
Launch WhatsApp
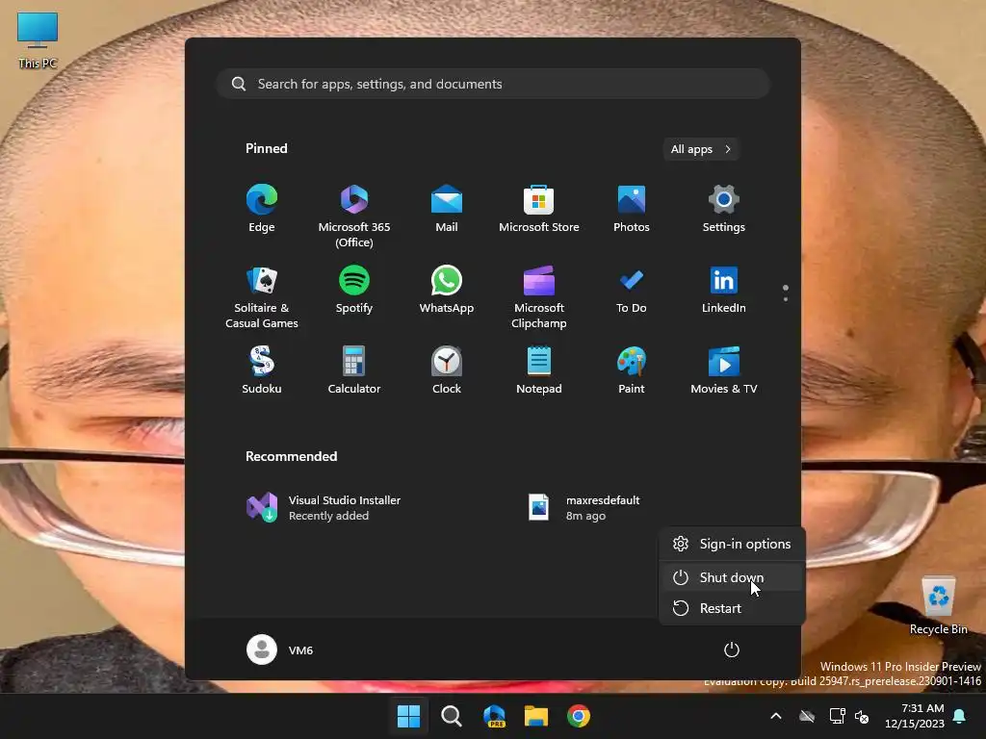point(447,291)
